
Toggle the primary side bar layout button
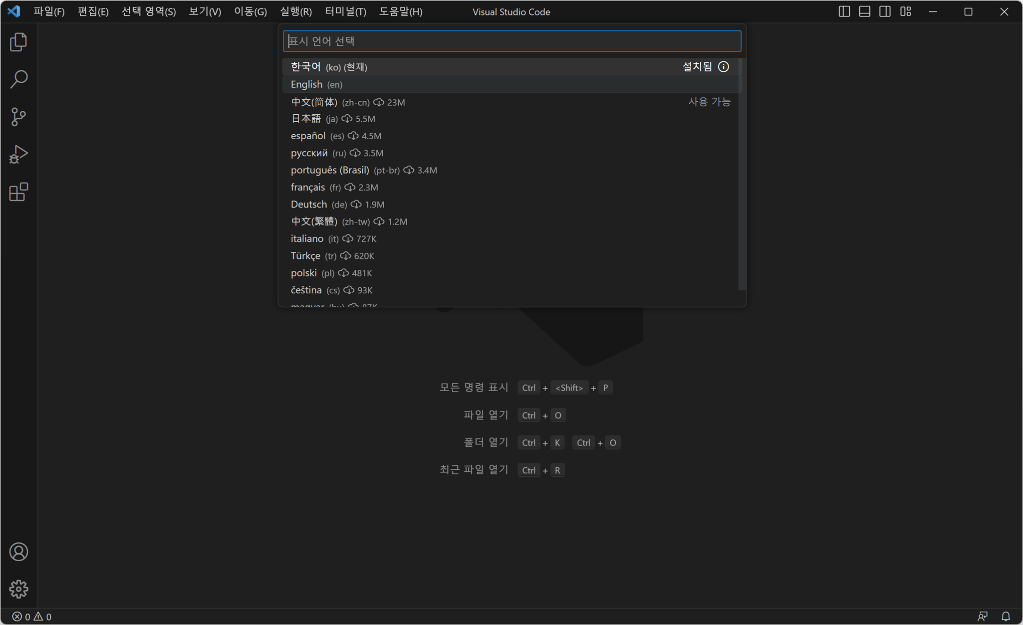(844, 11)
